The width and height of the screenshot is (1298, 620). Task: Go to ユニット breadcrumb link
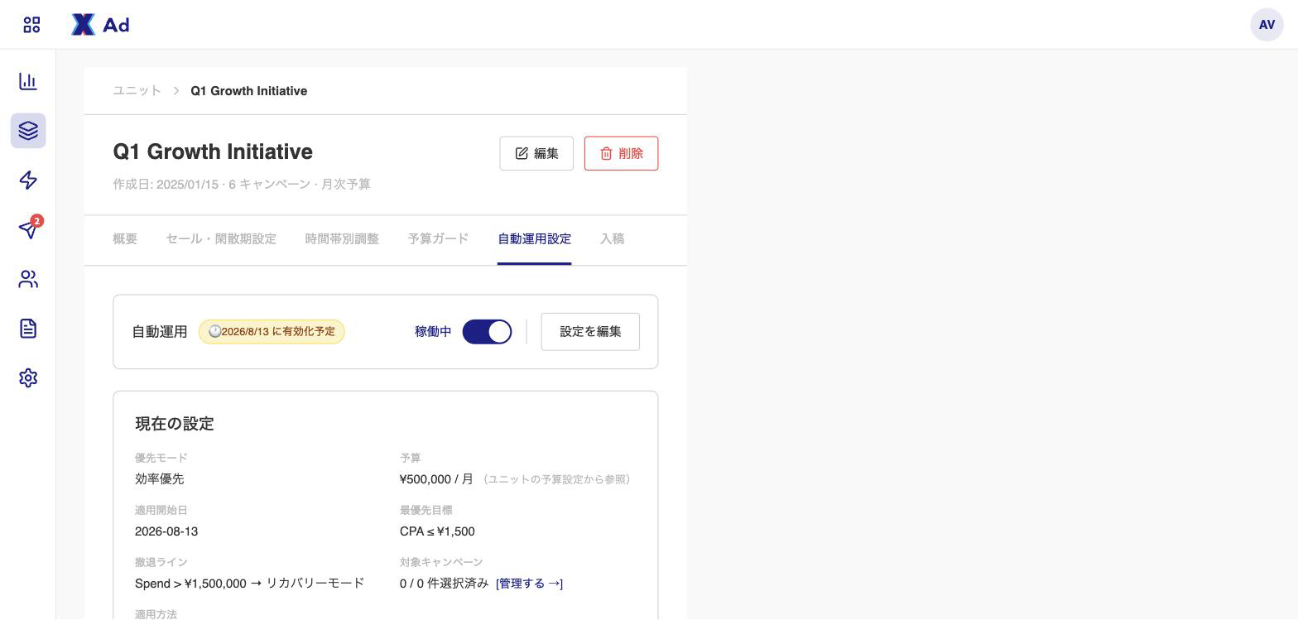pos(137,91)
